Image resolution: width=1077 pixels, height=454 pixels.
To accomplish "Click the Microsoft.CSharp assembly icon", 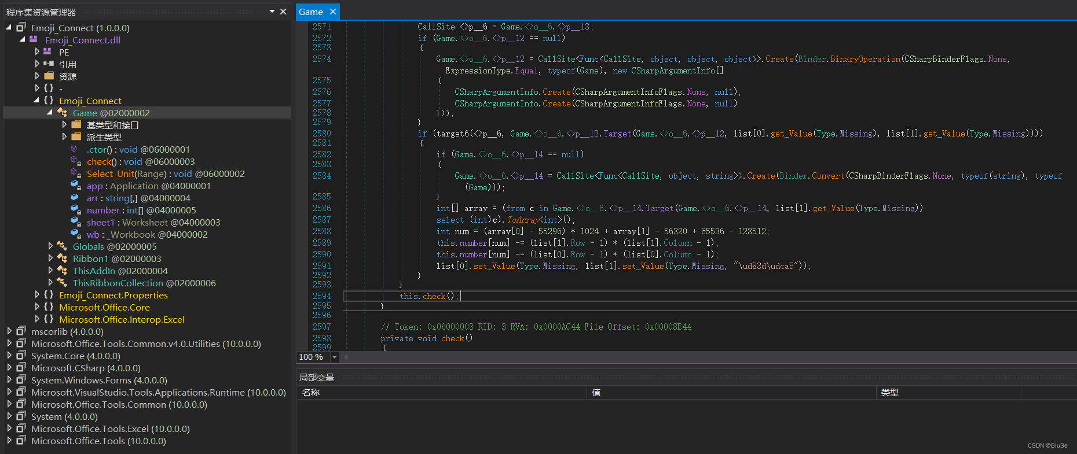I will tap(21, 367).
